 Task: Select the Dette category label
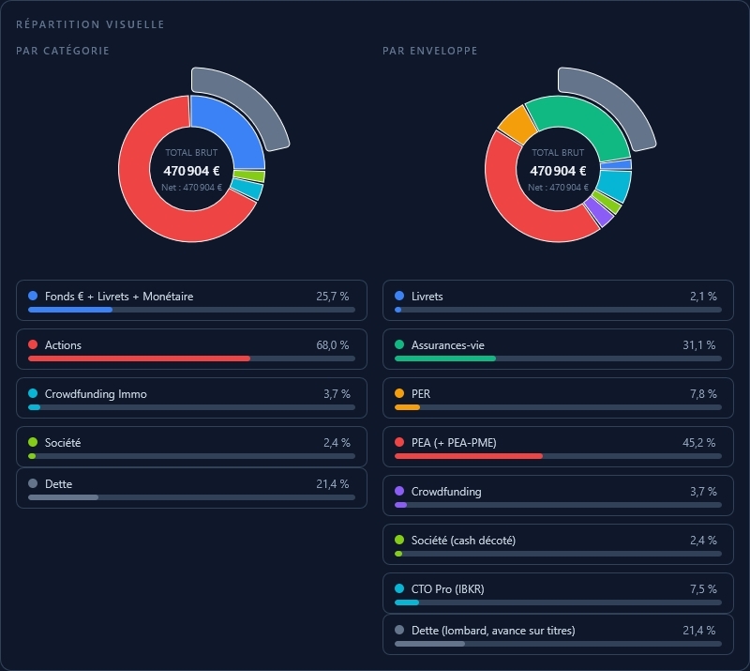click(x=58, y=483)
